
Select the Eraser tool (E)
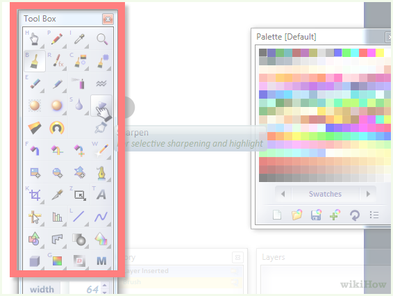[35, 83]
